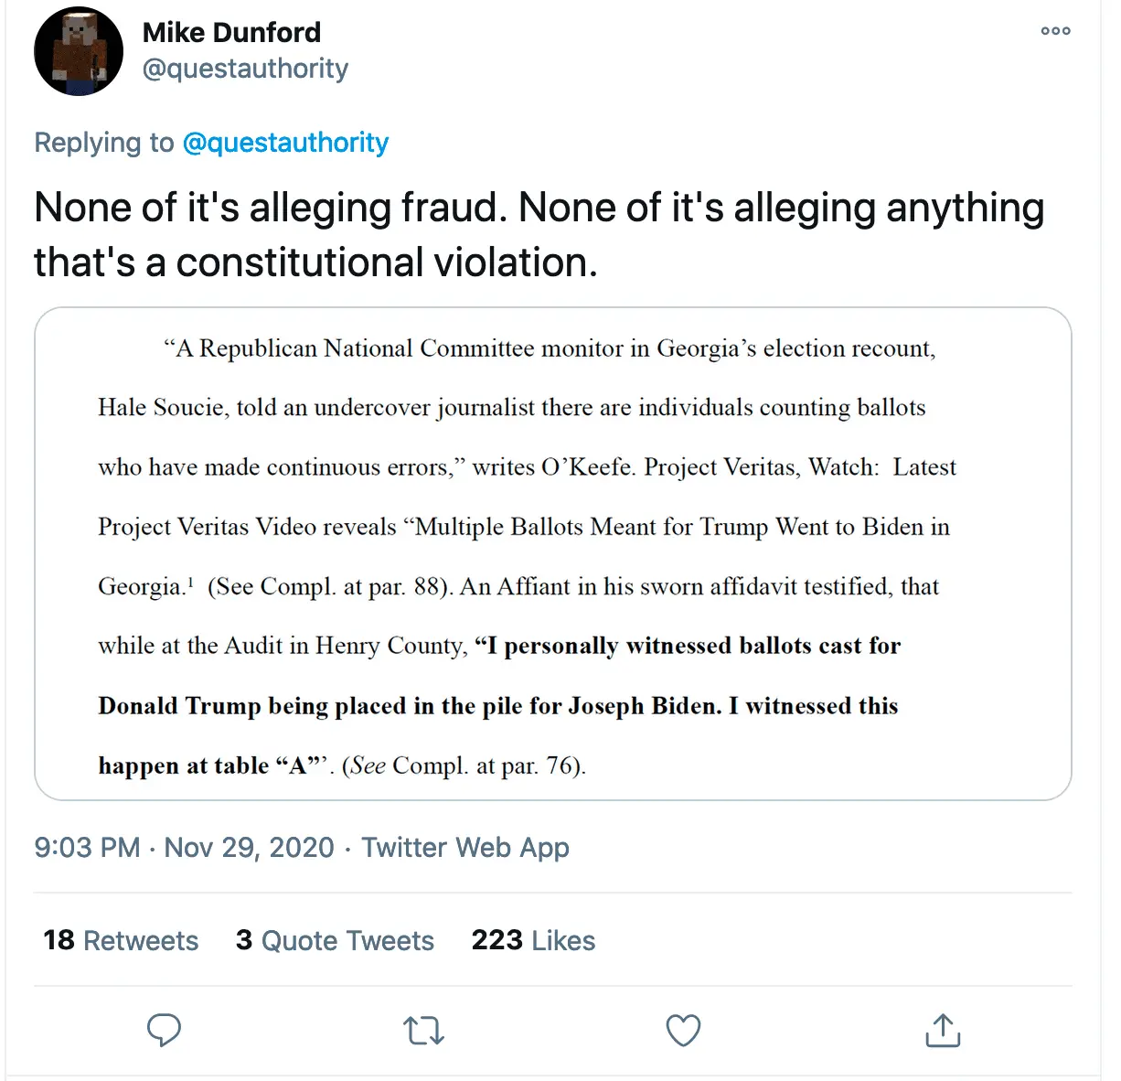Image resolution: width=1121 pixels, height=1081 pixels.
Task: Like the tweet with the heart icon
Action: click(x=683, y=1031)
